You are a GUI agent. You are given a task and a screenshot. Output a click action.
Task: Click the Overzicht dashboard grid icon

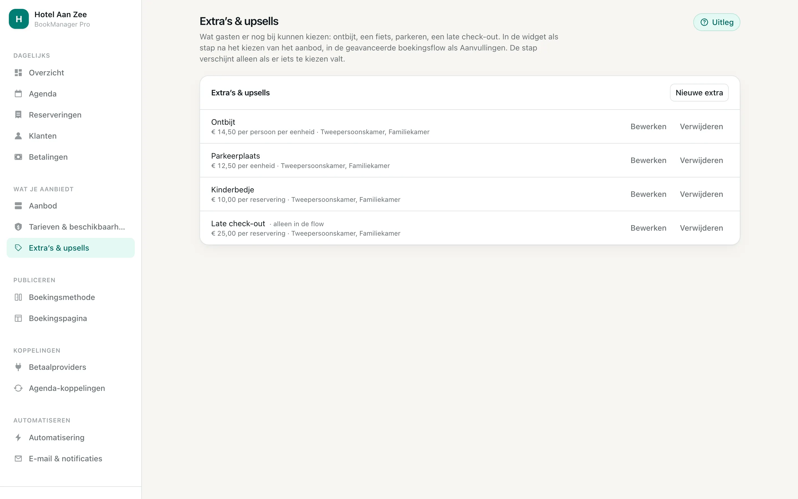coord(19,73)
